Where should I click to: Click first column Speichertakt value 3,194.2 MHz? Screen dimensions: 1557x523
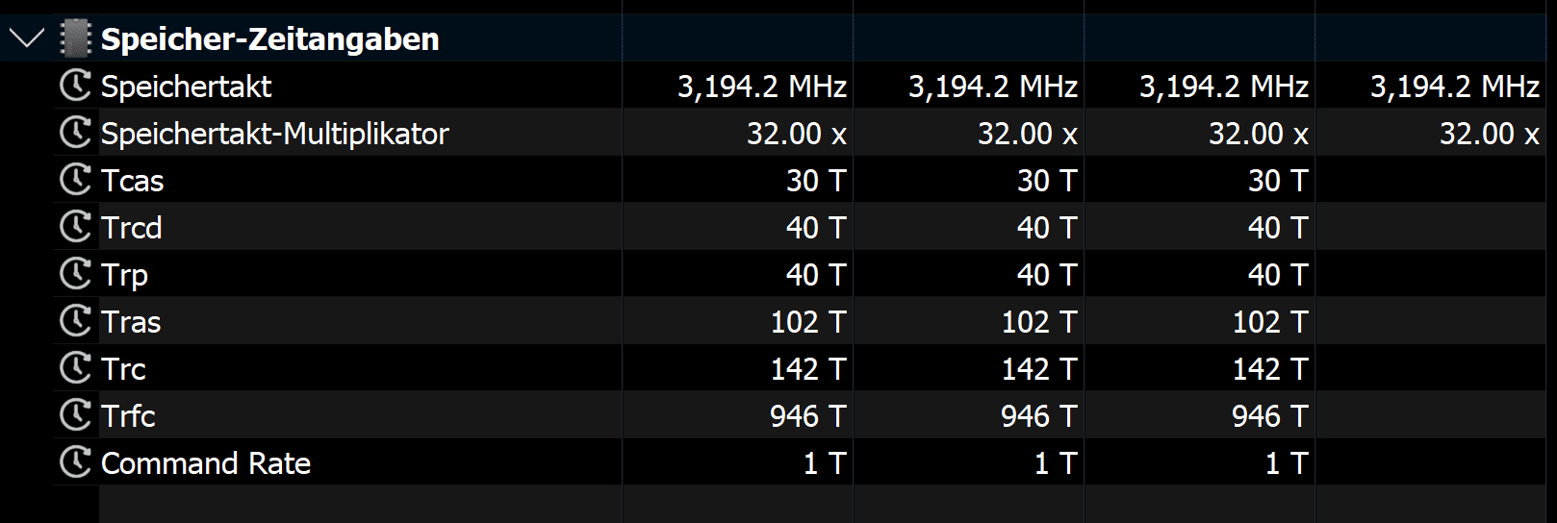(x=762, y=87)
